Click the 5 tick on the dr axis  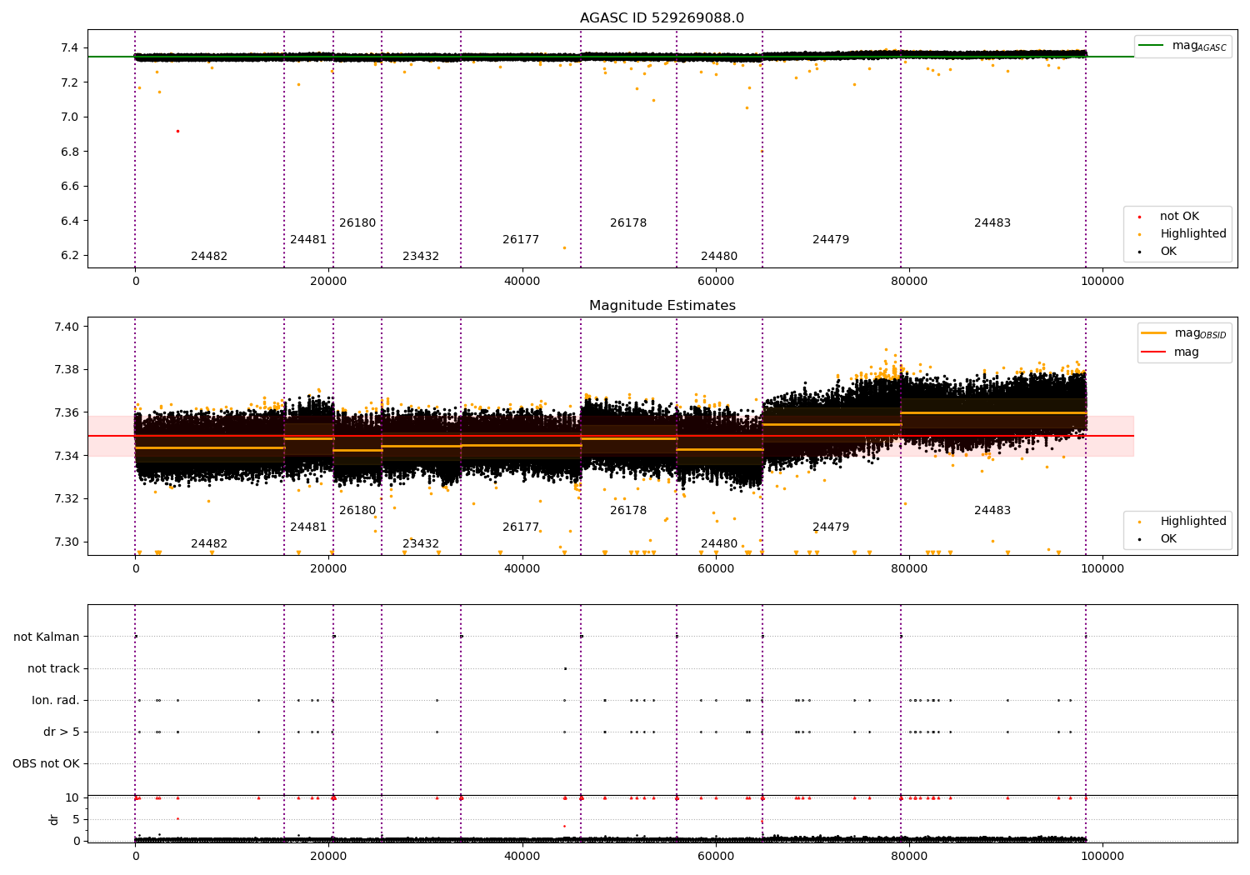(x=76, y=820)
